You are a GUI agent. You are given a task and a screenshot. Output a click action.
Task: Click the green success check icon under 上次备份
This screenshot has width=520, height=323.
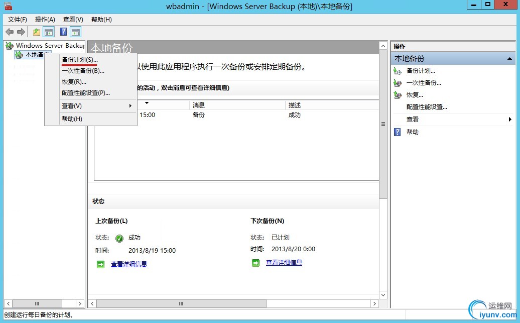(x=119, y=238)
